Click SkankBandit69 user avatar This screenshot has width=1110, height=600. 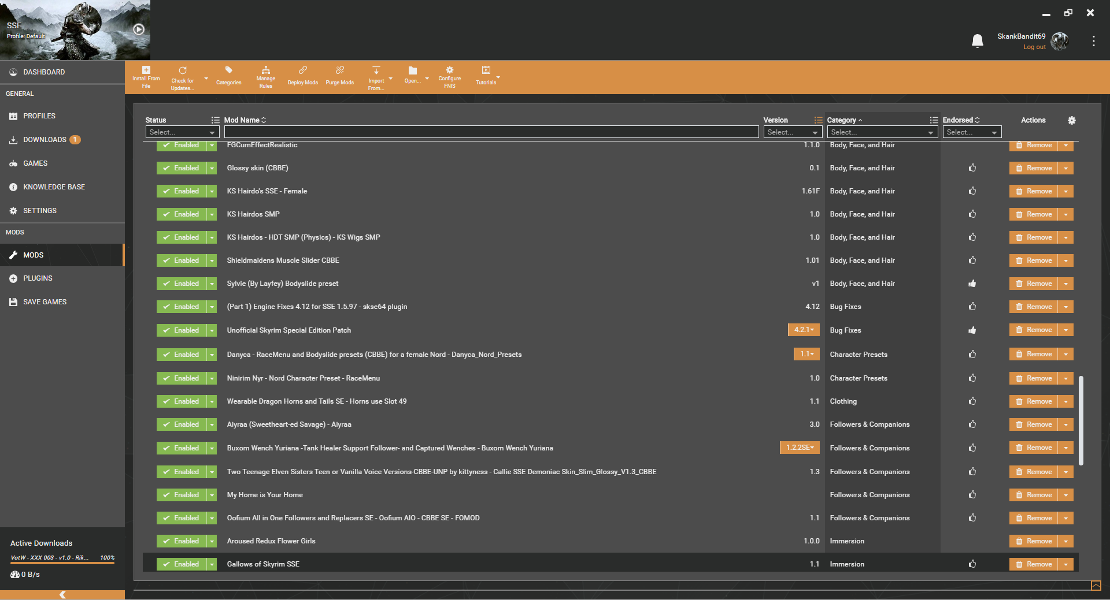coord(1060,41)
